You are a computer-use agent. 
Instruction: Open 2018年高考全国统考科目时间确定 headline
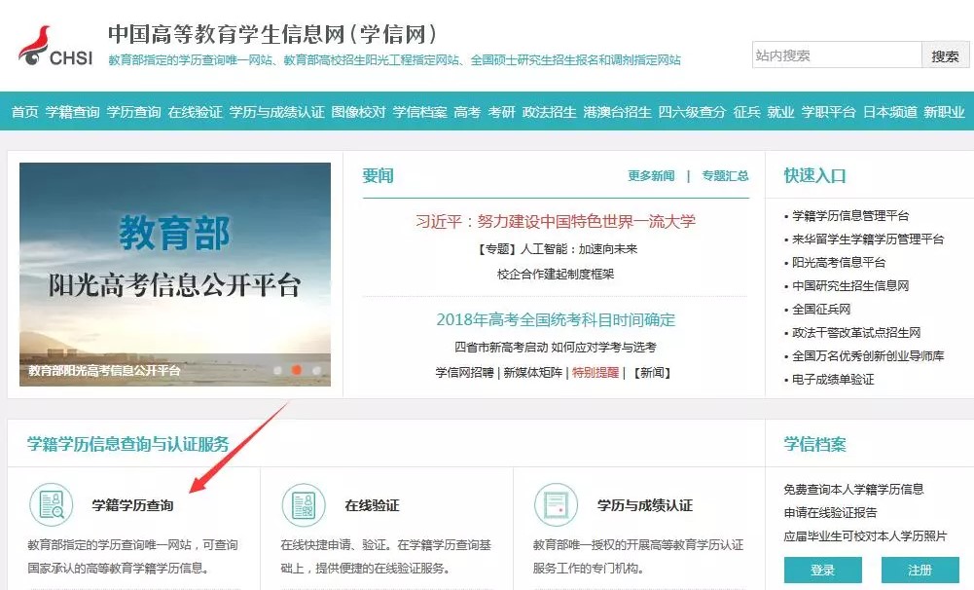(x=556, y=319)
